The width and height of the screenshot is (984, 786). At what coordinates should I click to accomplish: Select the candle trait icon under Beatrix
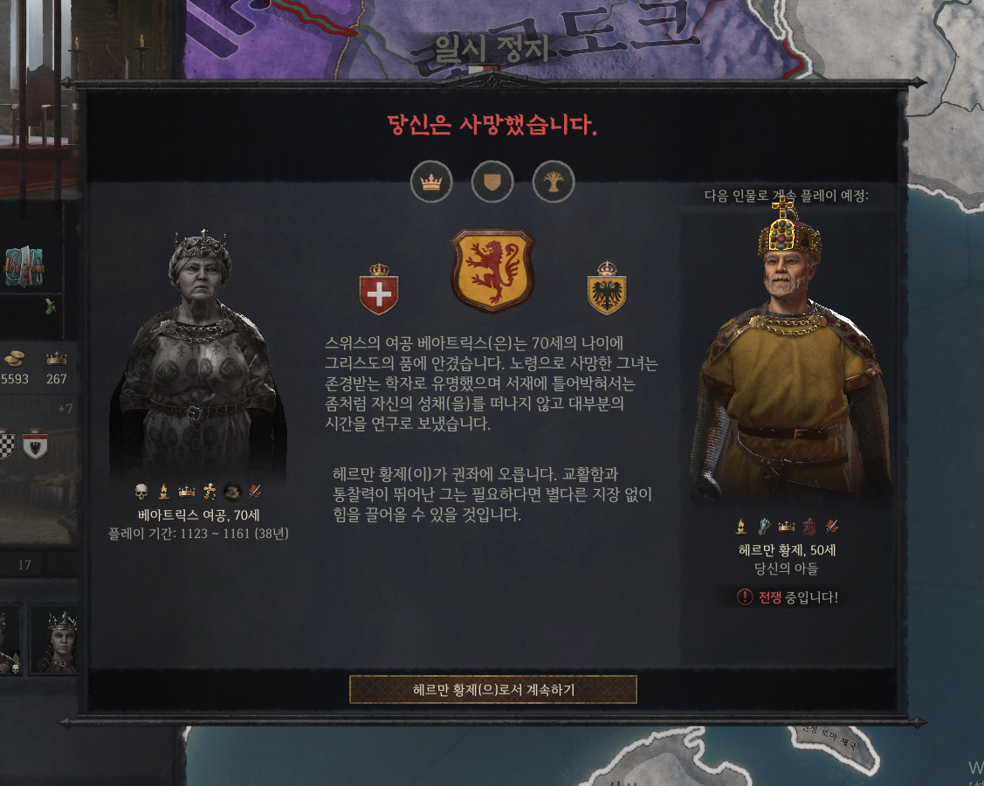[164, 491]
